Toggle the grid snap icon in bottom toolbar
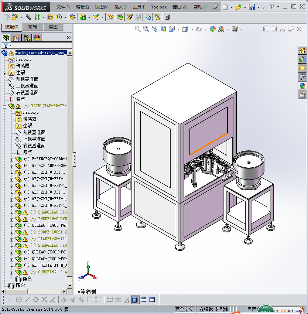The image size is (308, 314). pos(118,300)
